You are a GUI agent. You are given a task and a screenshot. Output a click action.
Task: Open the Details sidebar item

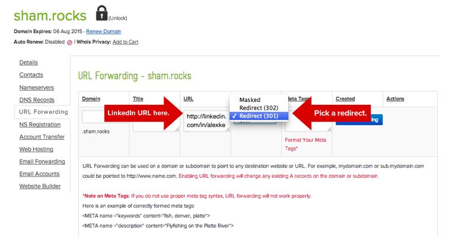28,62
